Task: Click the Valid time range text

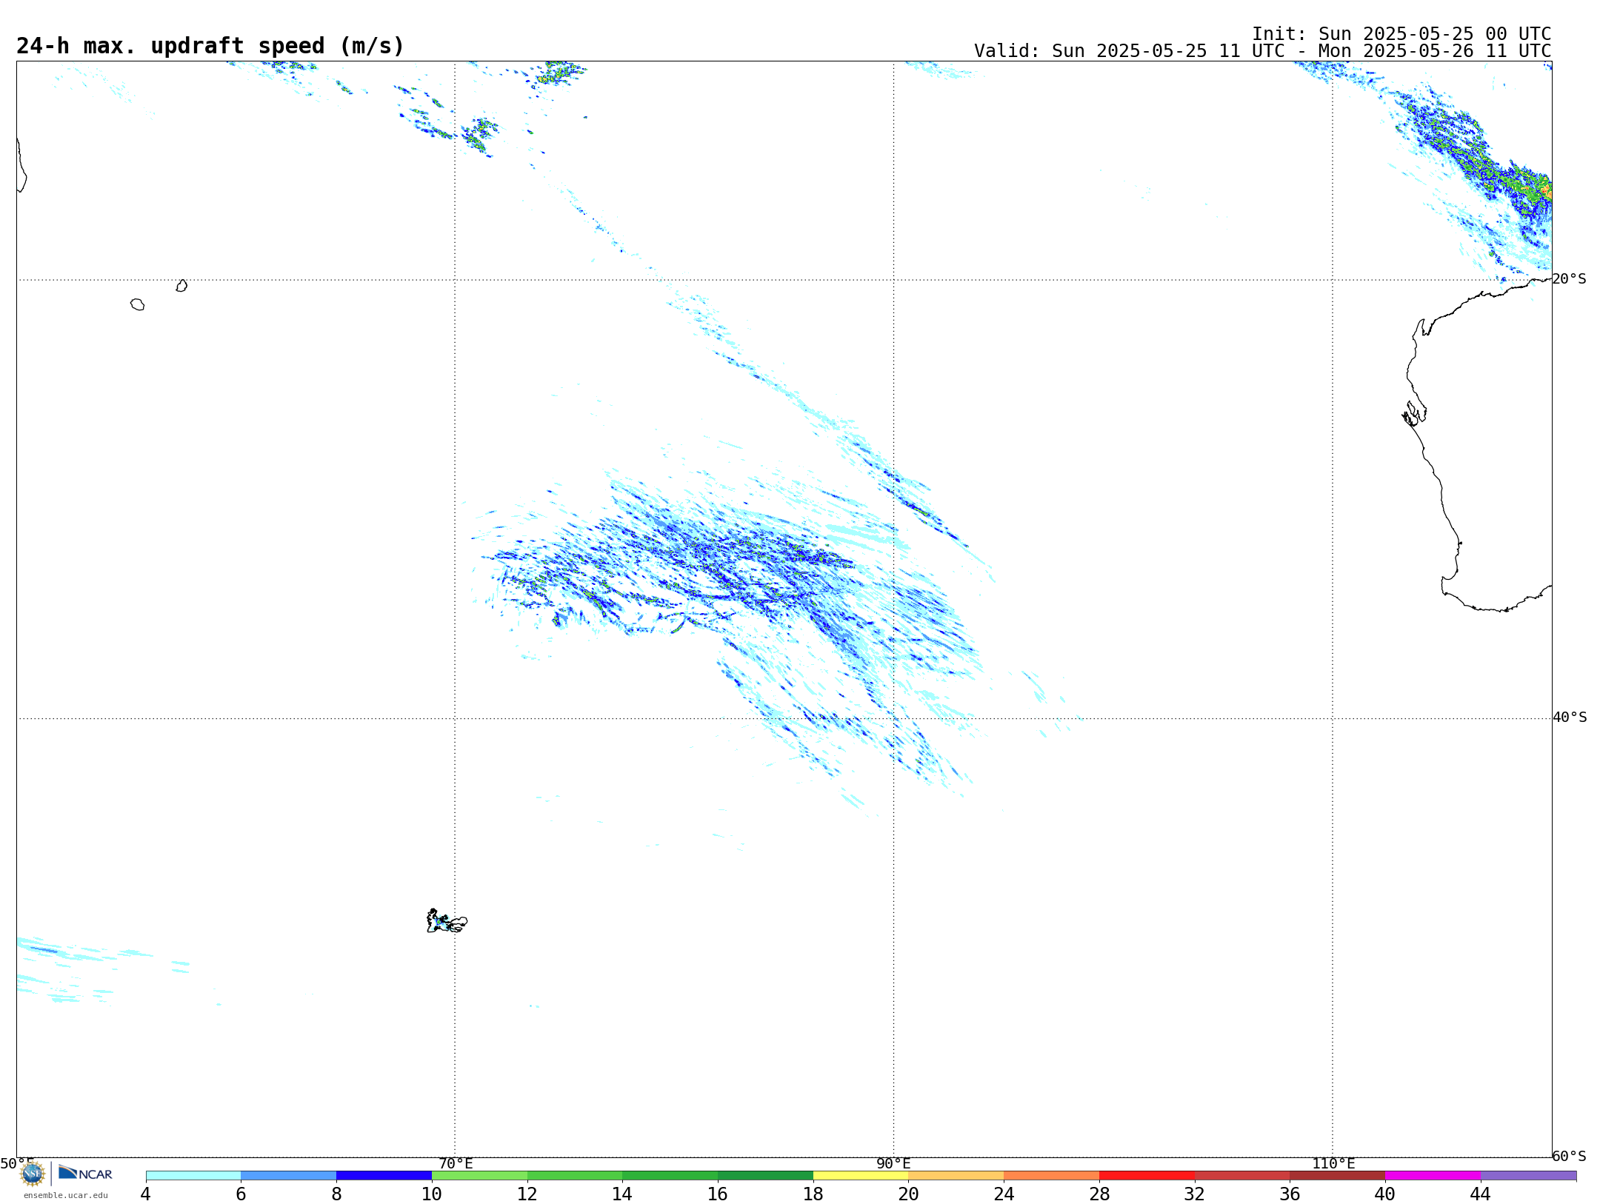Action: tap(1262, 51)
